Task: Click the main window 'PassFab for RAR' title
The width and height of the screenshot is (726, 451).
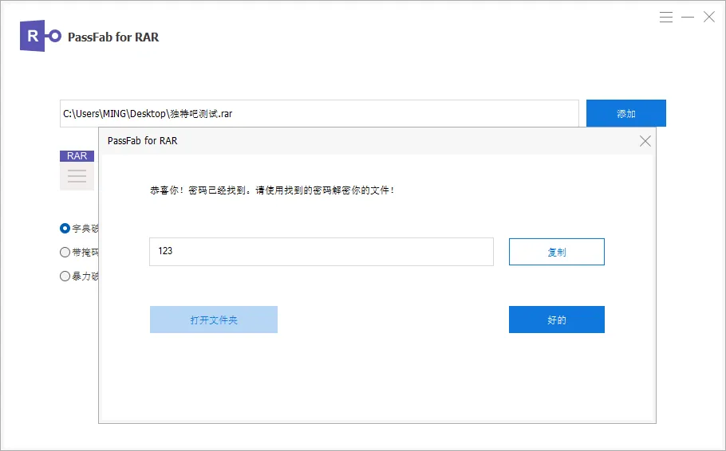Action: point(113,37)
